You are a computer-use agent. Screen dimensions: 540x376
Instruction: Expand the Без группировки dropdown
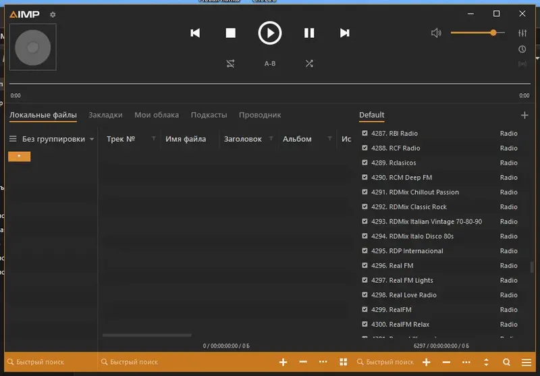57,139
